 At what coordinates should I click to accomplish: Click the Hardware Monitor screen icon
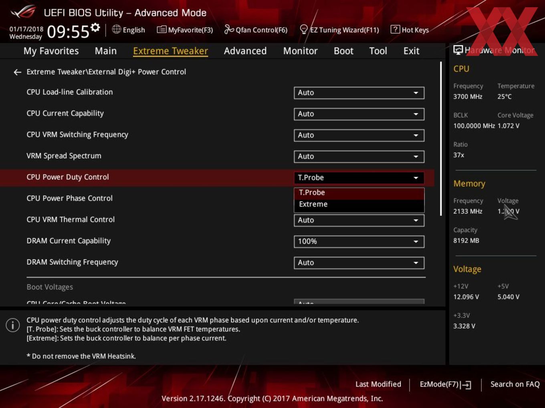(x=458, y=50)
